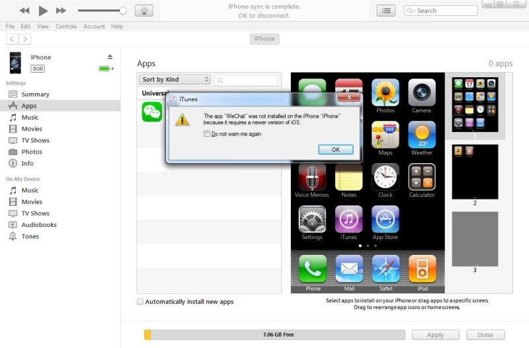This screenshot has width=529, height=348.
Task: Open the Controls menu
Action: click(66, 26)
